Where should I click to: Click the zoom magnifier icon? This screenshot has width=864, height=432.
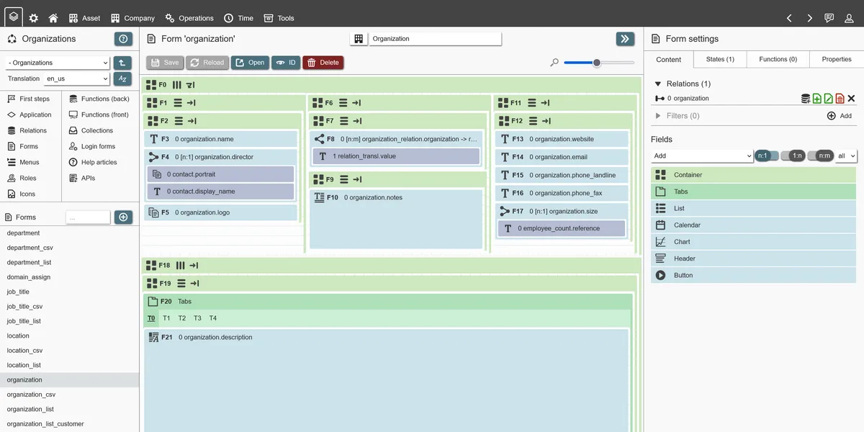[x=554, y=63]
